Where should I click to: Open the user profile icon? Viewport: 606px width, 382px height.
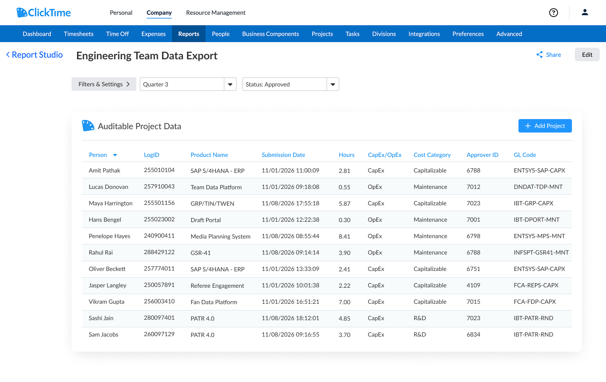point(585,13)
